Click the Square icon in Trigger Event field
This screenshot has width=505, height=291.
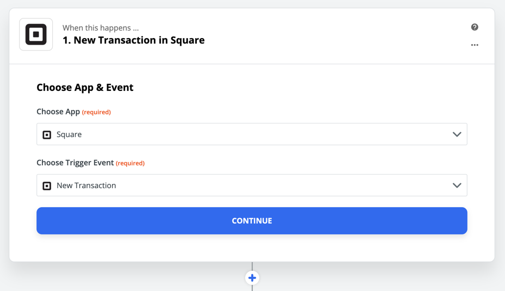click(x=47, y=186)
